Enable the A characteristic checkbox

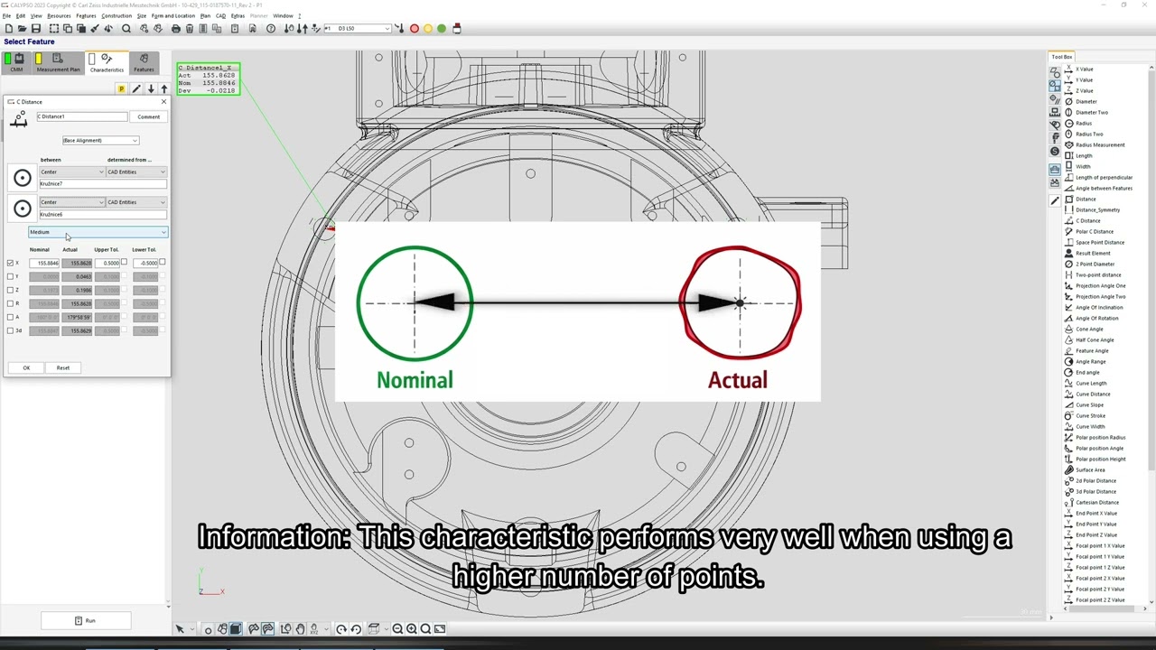point(10,317)
